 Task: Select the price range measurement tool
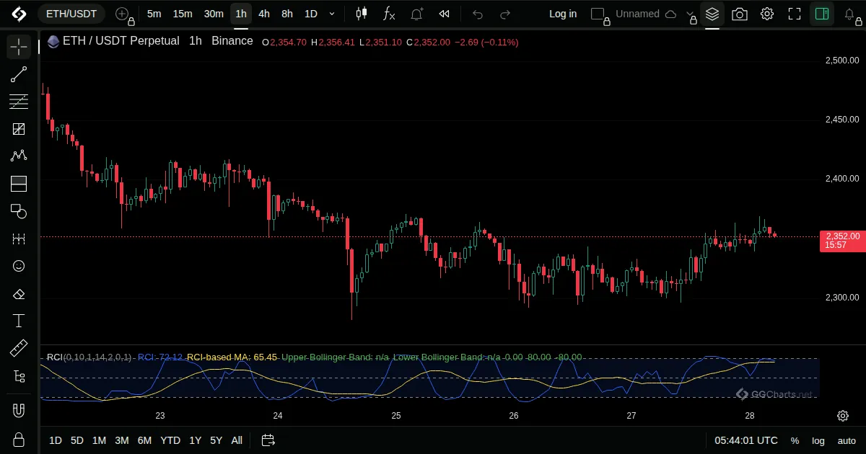19,239
